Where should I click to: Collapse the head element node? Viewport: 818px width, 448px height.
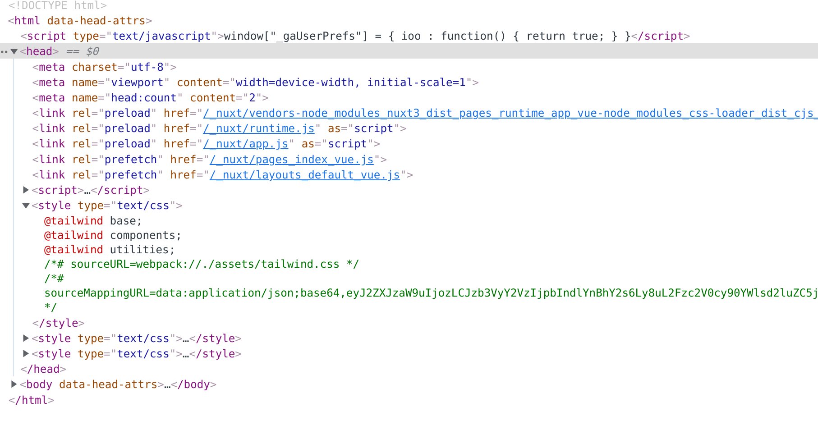(x=14, y=51)
